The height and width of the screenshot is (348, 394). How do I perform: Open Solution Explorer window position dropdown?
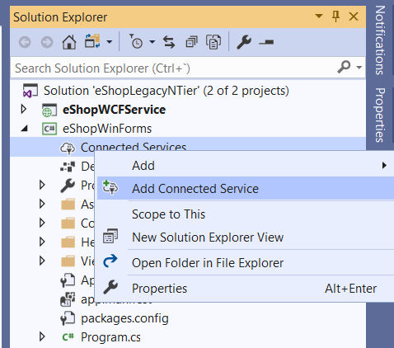coord(319,16)
